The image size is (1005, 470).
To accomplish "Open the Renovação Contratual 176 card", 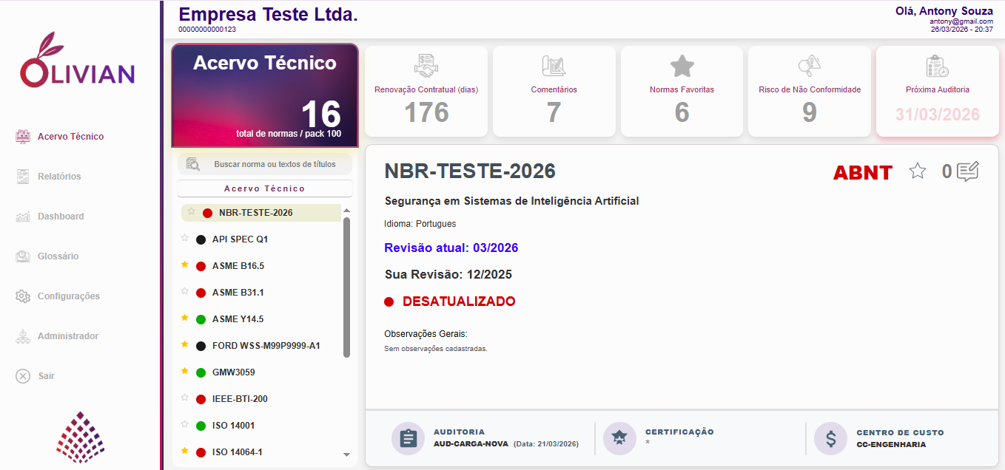I will (426, 91).
